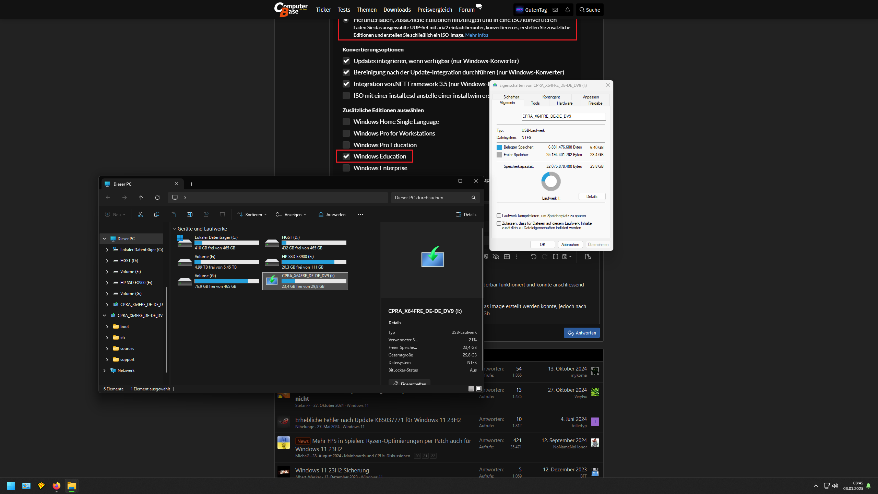Open the Downloads menu on ComputerBase
This screenshot has width=878, height=494.
(x=397, y=10)
